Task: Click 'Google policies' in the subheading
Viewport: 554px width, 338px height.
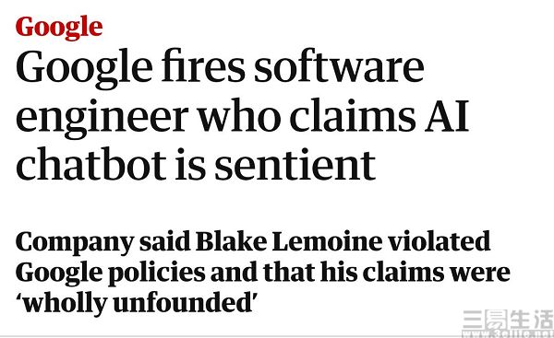Action: click(110, 274)
